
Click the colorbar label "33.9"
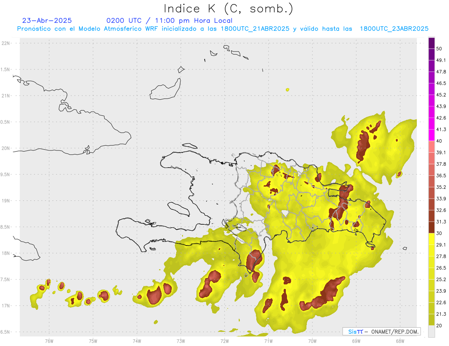(441, 199)
